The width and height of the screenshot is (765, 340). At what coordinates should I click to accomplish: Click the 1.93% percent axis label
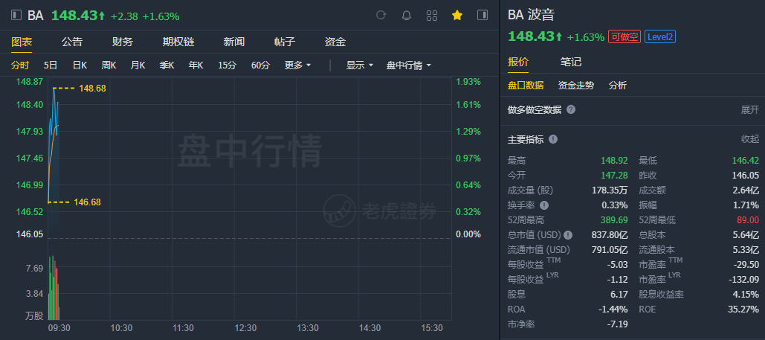click(468, 82)
